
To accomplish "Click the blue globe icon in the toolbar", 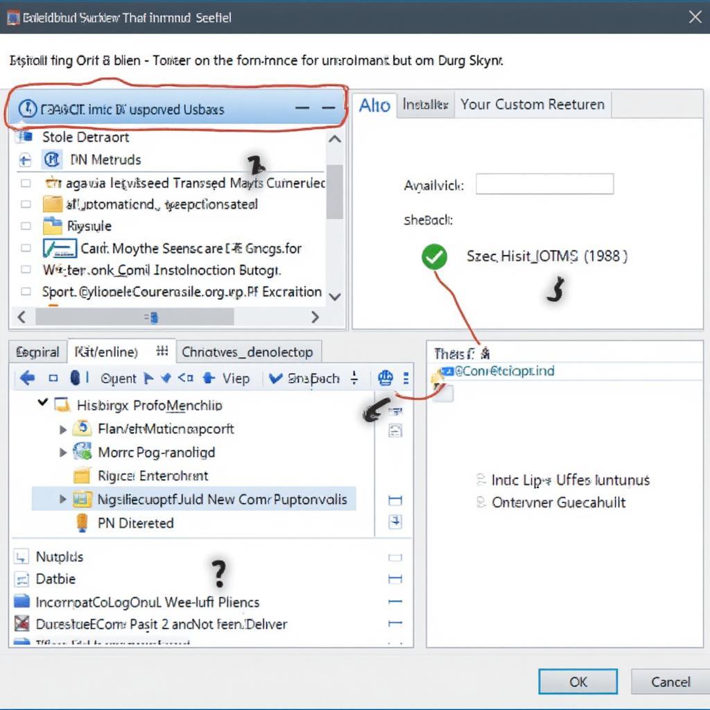I will tap(386, 378).
